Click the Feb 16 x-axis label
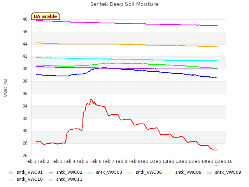 (226, 161)
